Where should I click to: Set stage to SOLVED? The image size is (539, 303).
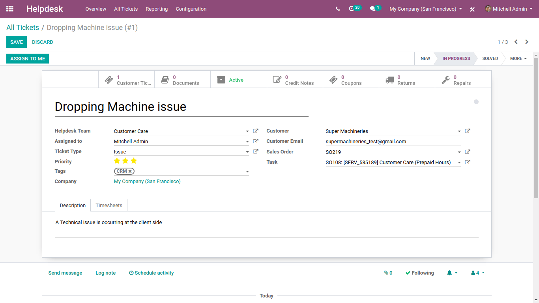[490, 58]
